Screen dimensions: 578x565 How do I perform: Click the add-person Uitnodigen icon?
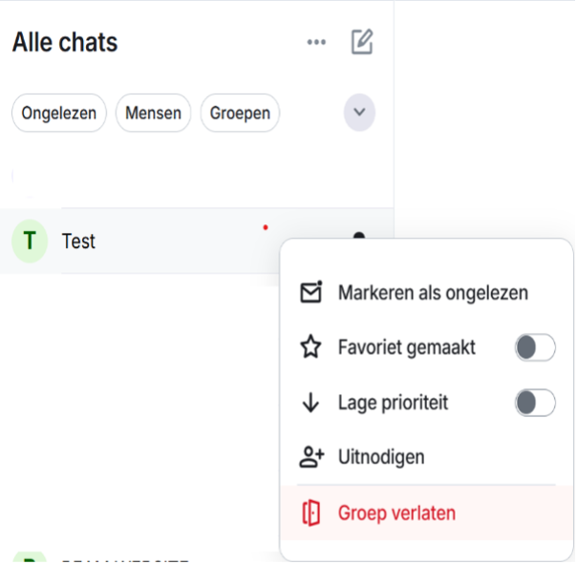[x=310, y=457]
